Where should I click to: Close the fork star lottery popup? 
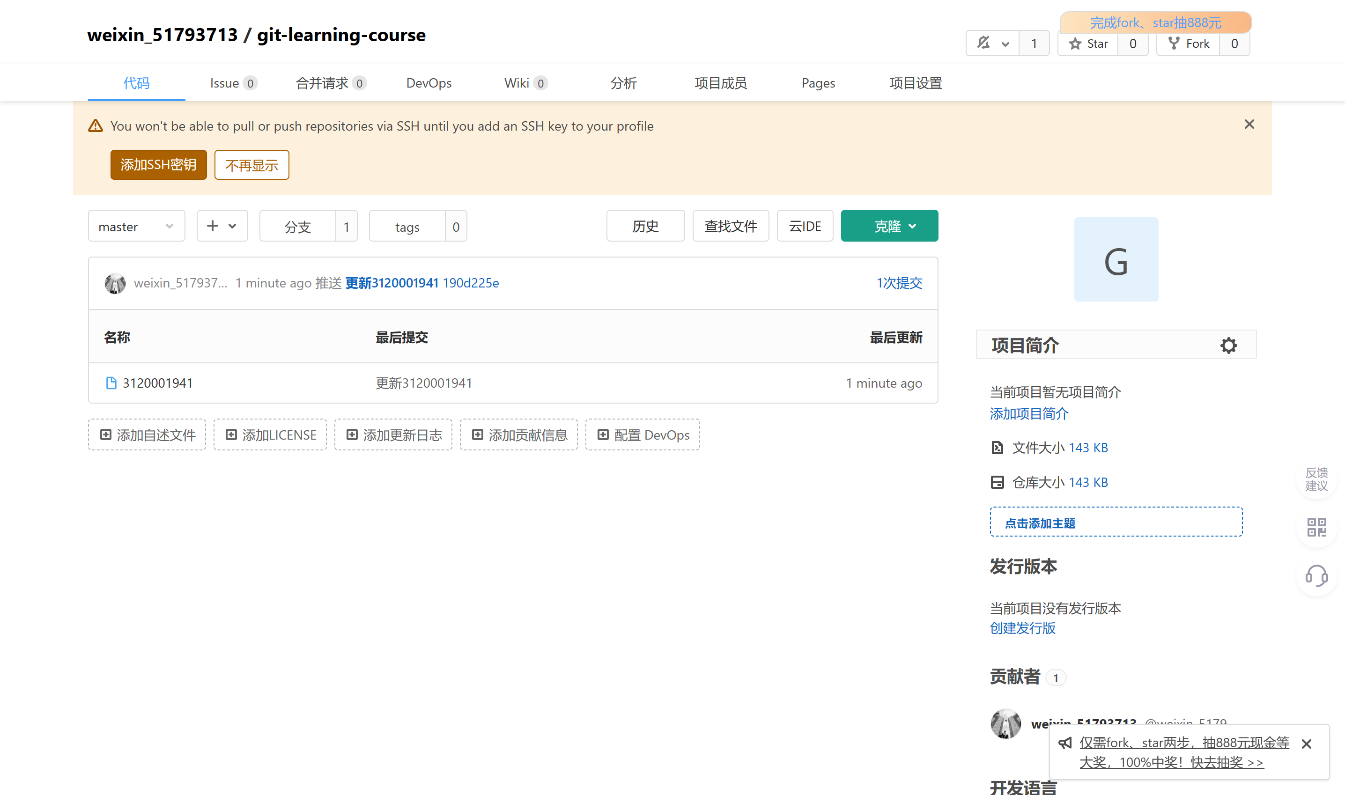(x=1307, y=743)
